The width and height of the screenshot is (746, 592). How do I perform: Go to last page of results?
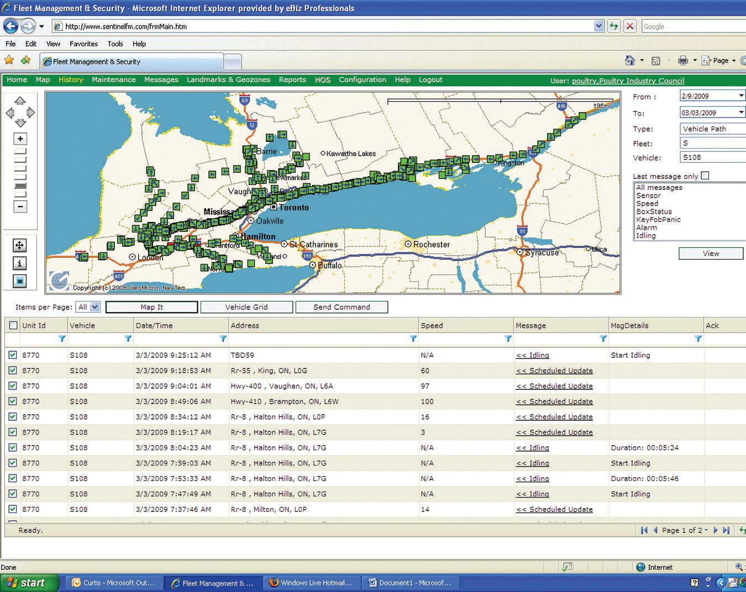727,530
